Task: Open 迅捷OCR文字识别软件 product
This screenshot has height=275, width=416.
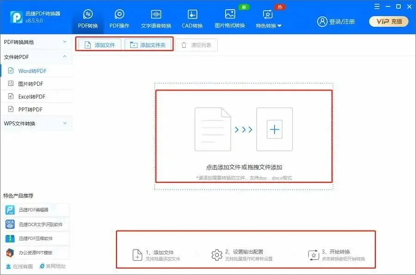Action: click(x=37, y=224)
